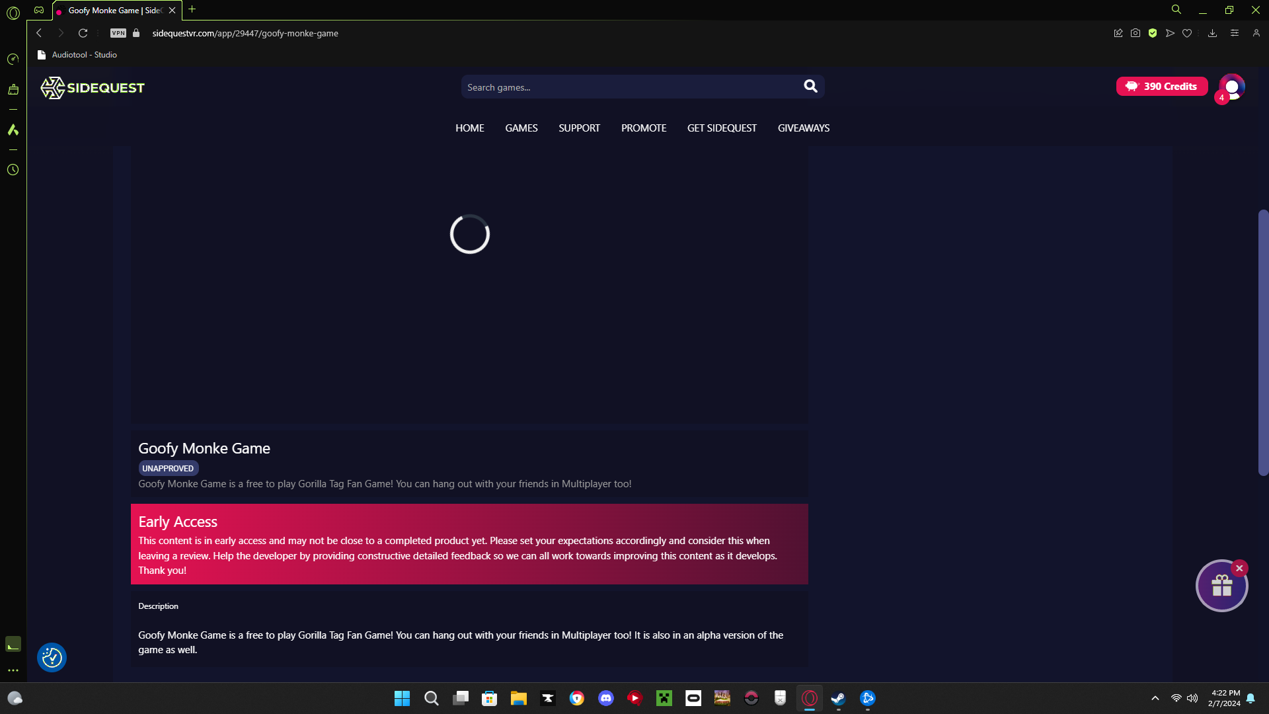Screen dimensions: 1269x714
Task: Open the Opera menu at the top left
Action: (13, 11)
